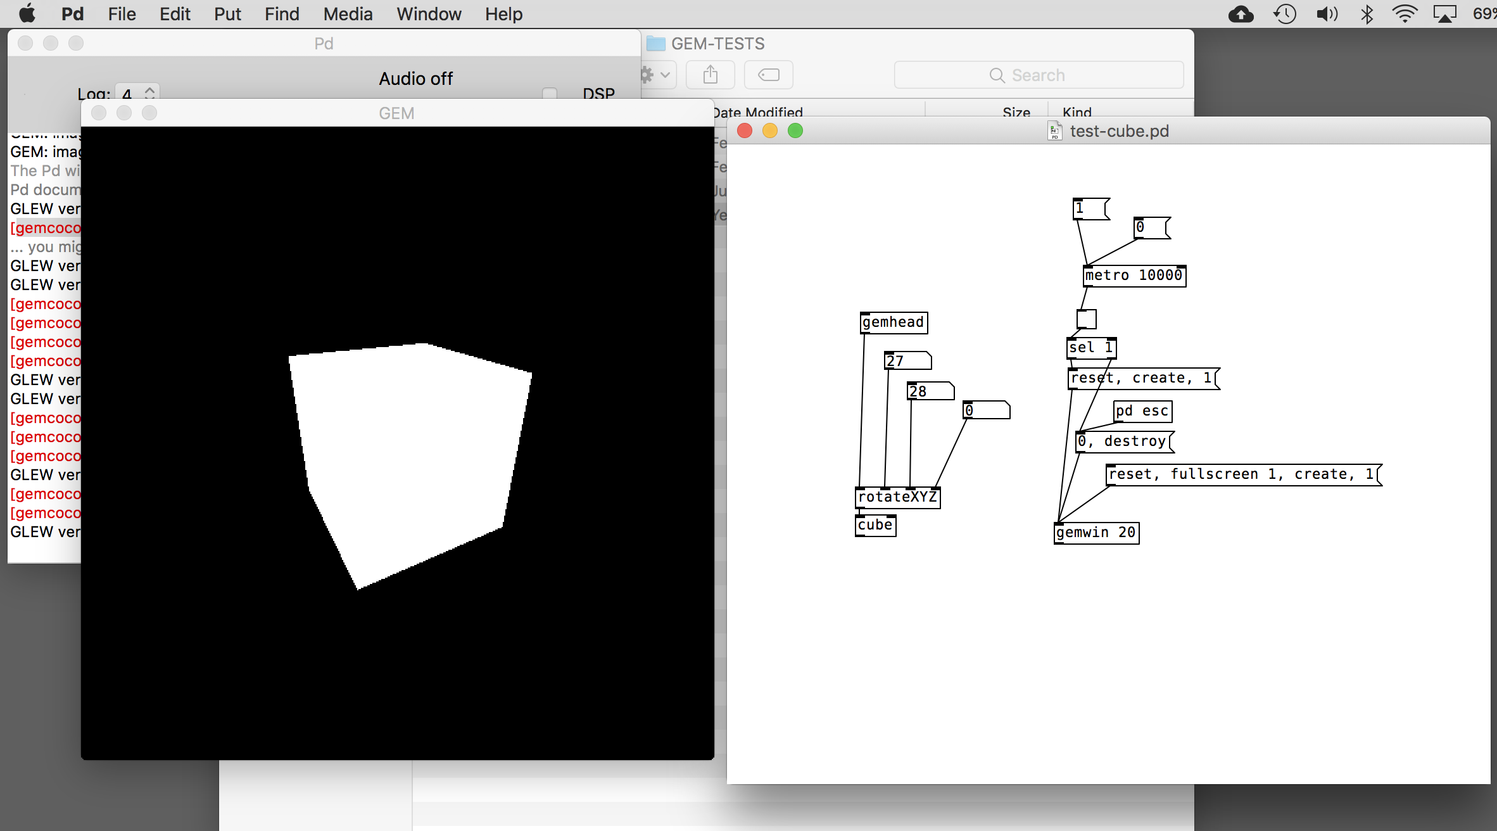Click the message box containing 1
Screen dimensions: 1497x831
click(1091, 208)
